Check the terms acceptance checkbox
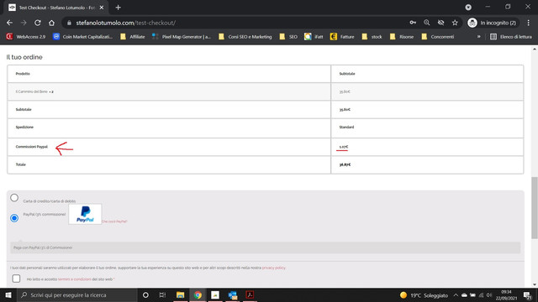Image resolution: width=538 pixels, height=302 pixels. [16, 279]
